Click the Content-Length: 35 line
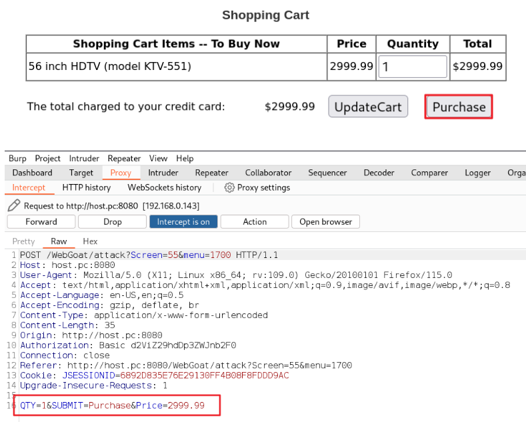 click(67, 325)
